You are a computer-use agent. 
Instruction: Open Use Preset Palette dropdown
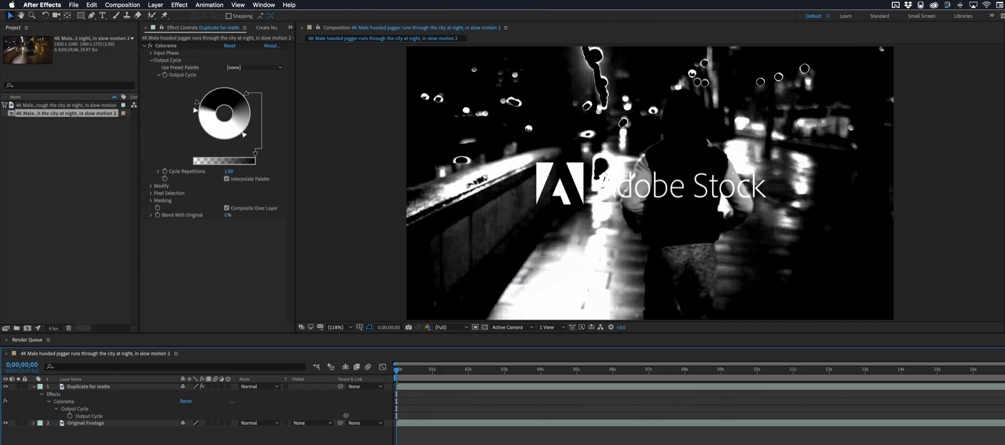pyautogui.click(x=254, y=67)
